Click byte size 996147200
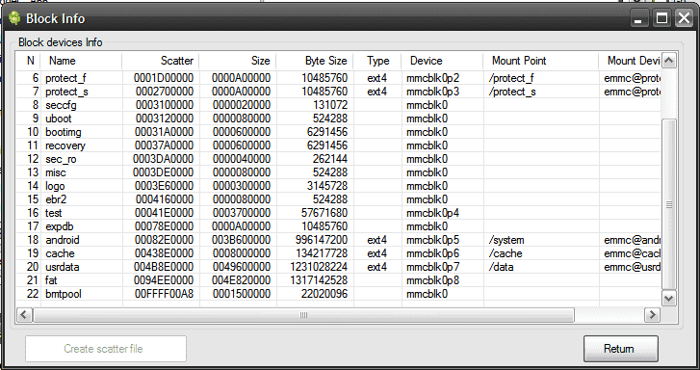Screen dimensions: 700x370 pyautogui.click(x=321, y=240)
